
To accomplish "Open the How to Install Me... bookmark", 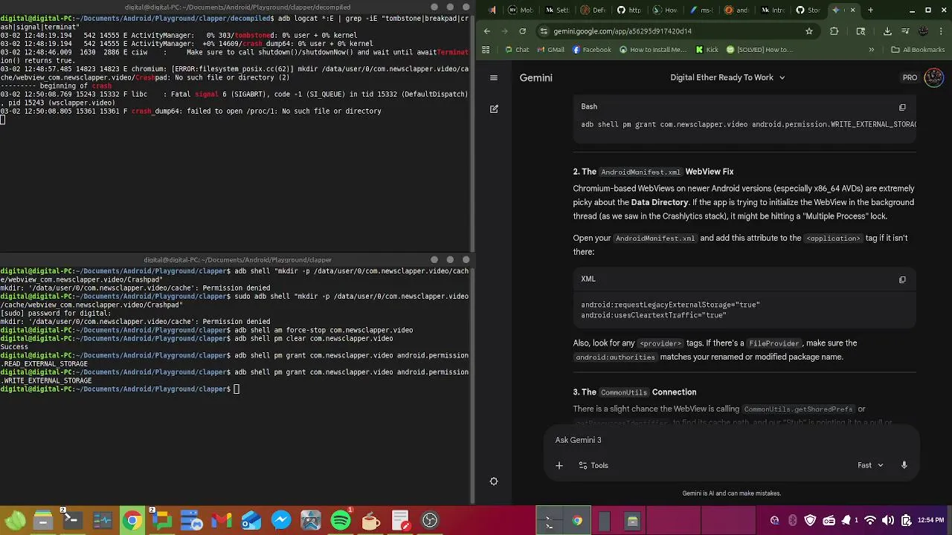I will [652, 50].
